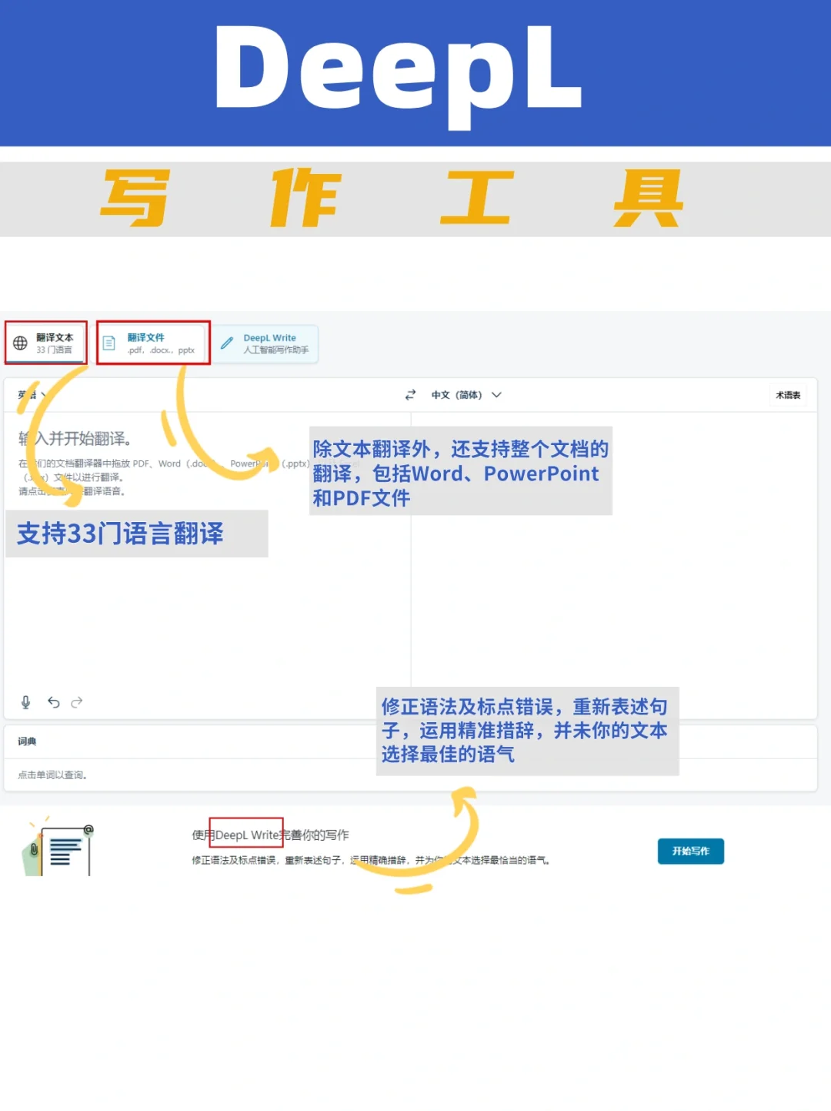Screen dimensions: 831x1111
Task: Open the 中文（简体）target language dropdown
Action: pyautogui.click(x=466, y=395)
